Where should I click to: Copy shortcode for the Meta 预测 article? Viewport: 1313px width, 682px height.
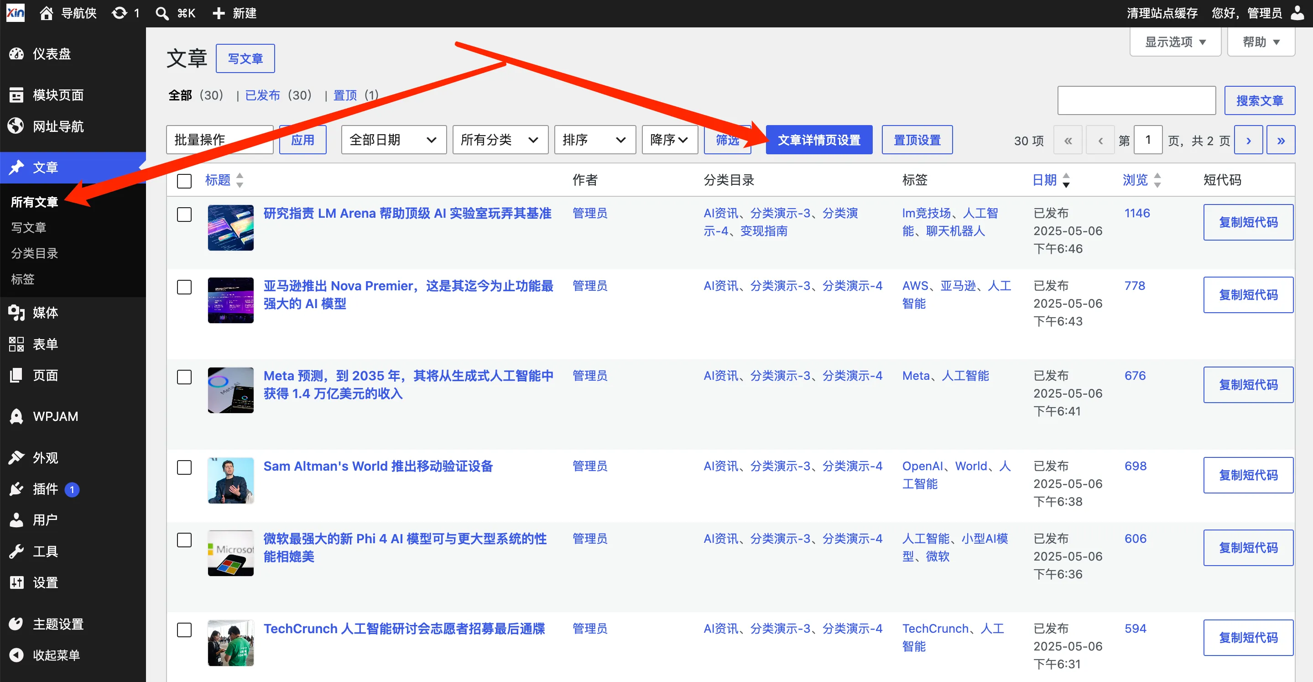[1248, 385]
